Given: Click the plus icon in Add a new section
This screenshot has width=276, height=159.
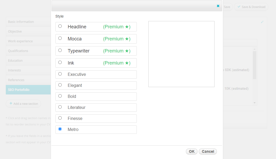Looking at the screenshot, I should tap(11, 103).
